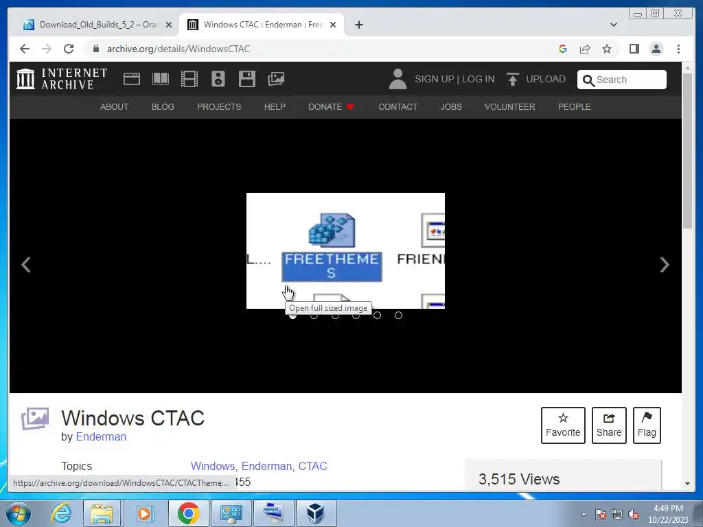
Task: Open the Windows topic link
Action: (x=213, y=466)
